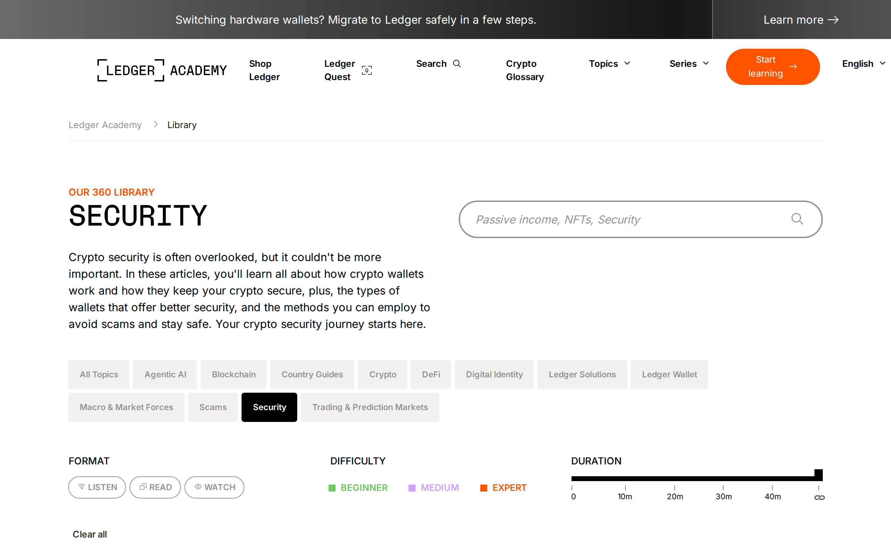The height and width of the screenshot is (557, 891).
Task: Click the migrate to Ledger banner text
Action: tap(356, 20)
